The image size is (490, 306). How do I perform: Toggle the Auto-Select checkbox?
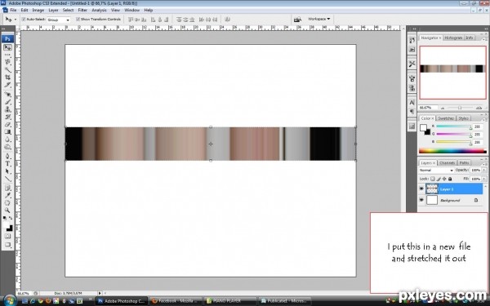point(24,20)
